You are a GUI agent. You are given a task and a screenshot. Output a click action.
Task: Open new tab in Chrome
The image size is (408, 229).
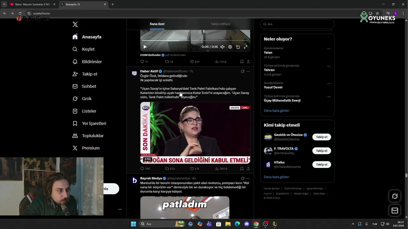(x=113, y=4)
